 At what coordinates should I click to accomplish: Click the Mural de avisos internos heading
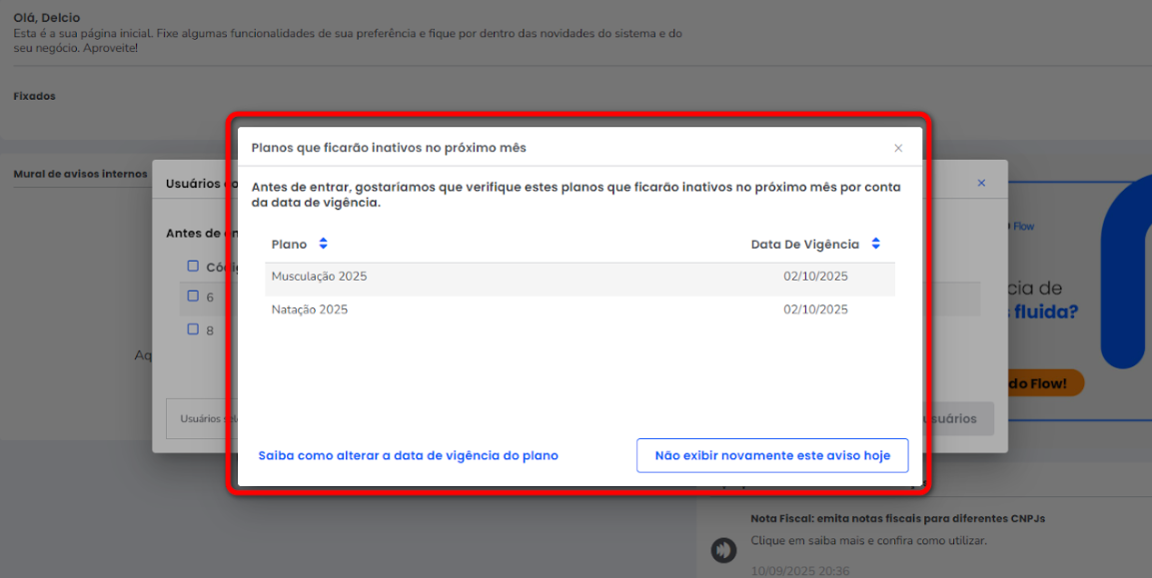(x=80, y=174)
